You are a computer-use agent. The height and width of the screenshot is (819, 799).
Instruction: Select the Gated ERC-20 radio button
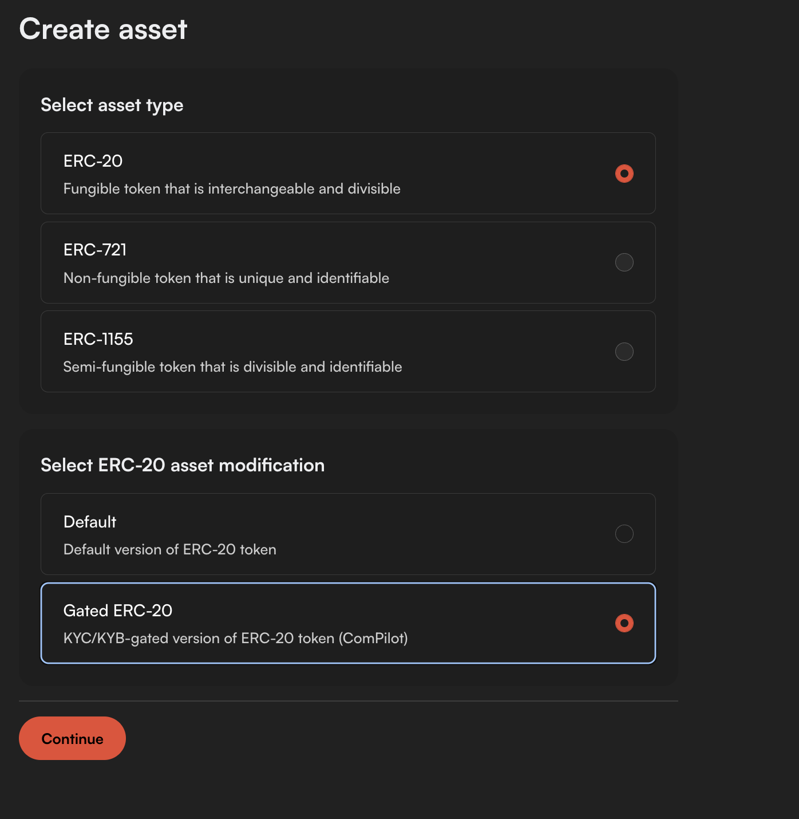[624, 623]
